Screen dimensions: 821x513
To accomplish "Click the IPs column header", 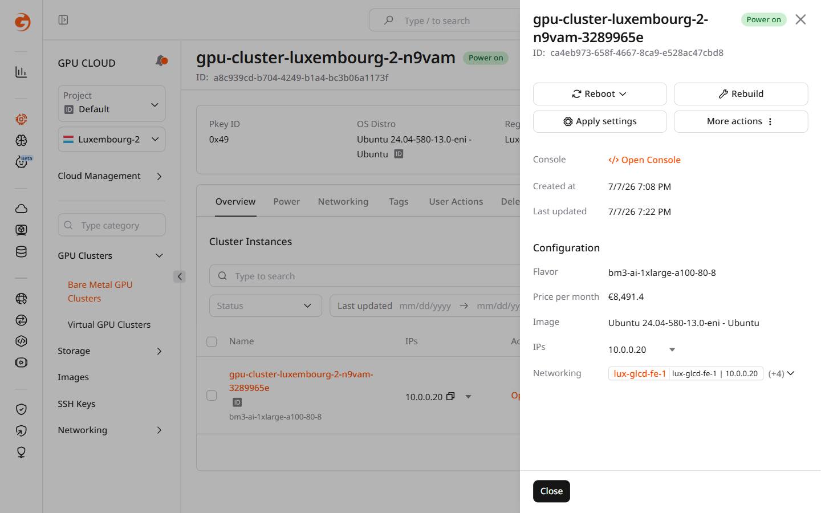I will pyautogui.click(x=412, y=341).
